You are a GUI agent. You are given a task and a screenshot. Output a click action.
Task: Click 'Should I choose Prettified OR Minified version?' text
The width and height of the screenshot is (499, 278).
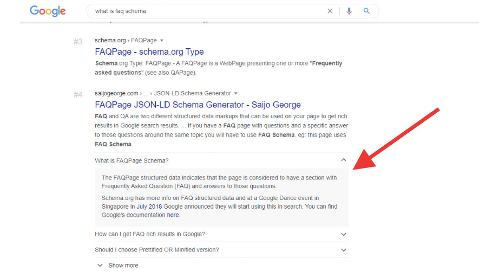(x=157, y=250)
